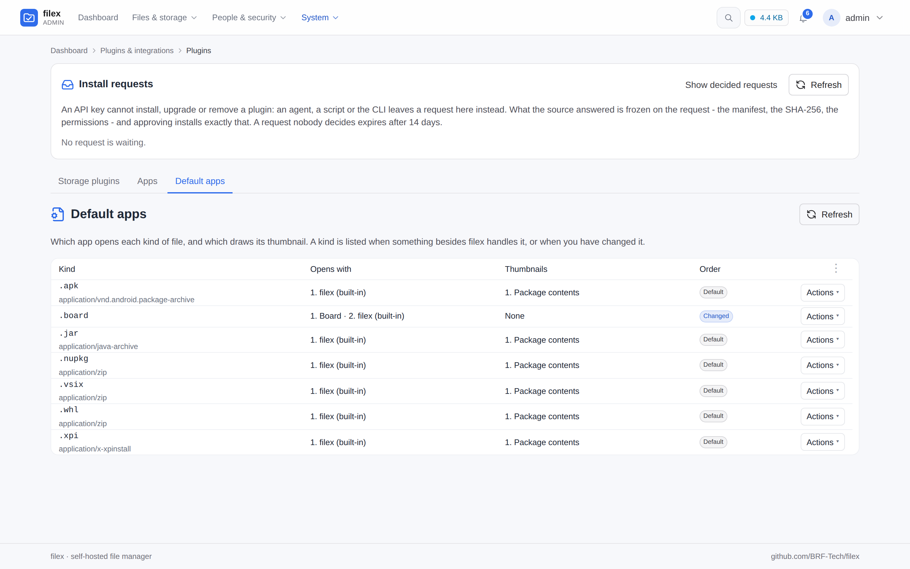Open Actions for the .jar row
910x569 pixels.
click(822, 340)
